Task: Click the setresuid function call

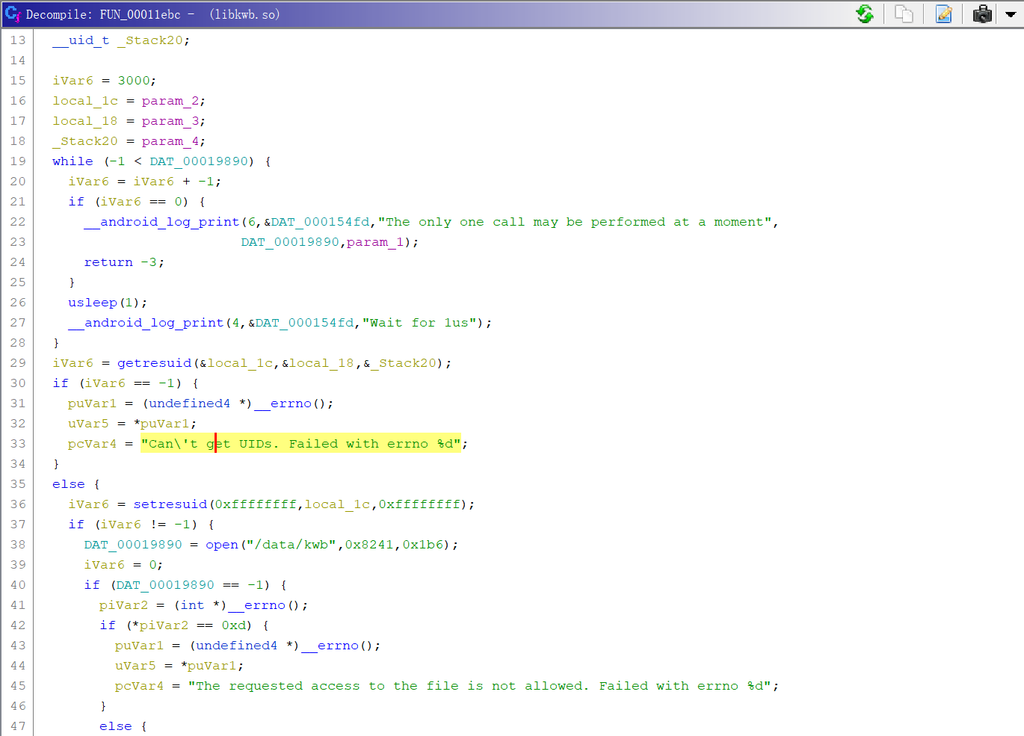Action: coord(170,504)
